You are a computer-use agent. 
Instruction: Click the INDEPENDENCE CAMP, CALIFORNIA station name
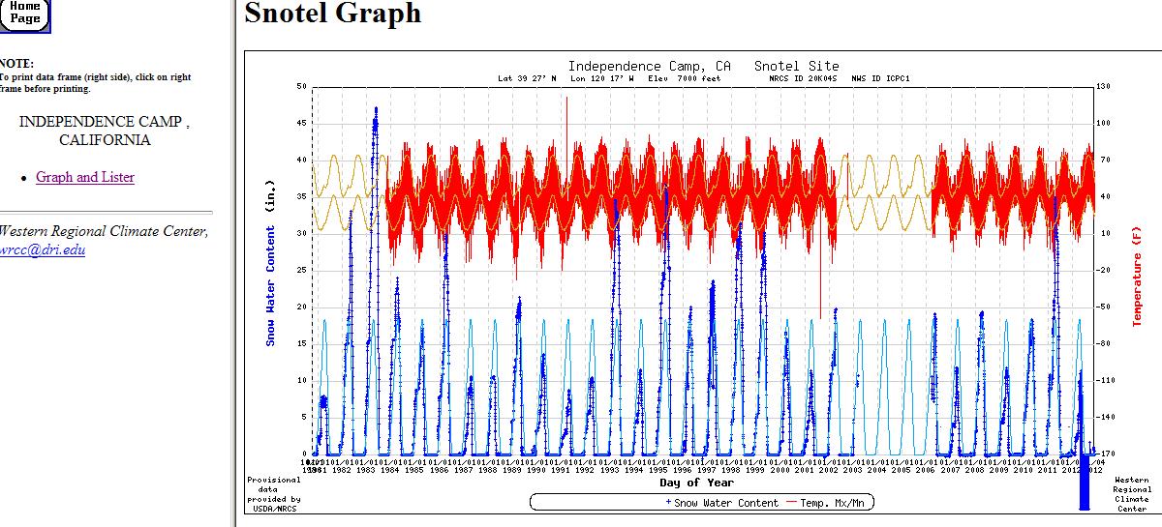tap(104, 131)
